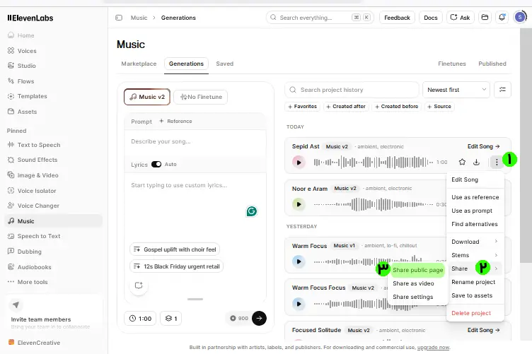532x354 pixels.
Task: Open Sound Effects tool
Action: (33, 160)
